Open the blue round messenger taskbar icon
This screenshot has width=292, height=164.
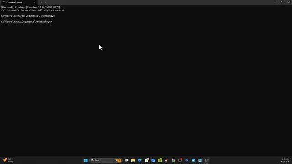(193, 160)
